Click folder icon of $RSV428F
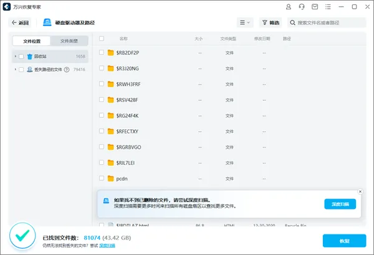 111,100
